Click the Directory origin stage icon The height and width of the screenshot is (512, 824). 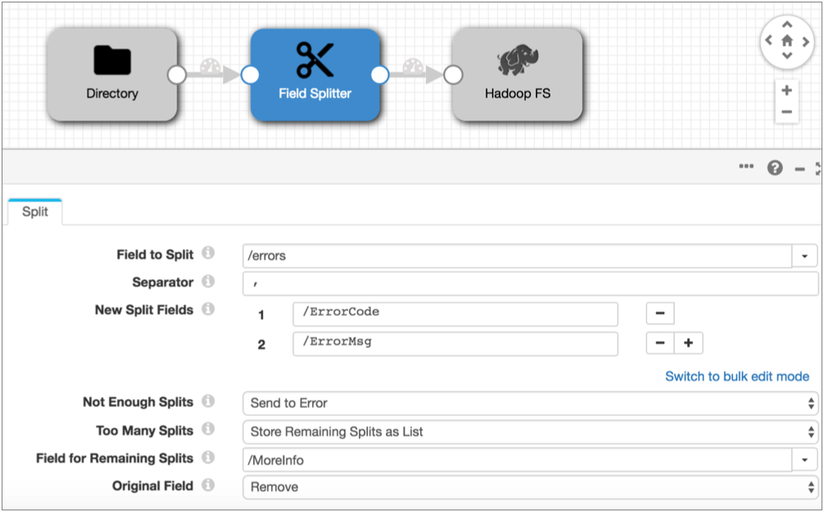tap(111, 60)
